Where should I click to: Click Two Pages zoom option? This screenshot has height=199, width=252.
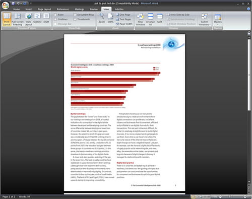click(123, 19)
